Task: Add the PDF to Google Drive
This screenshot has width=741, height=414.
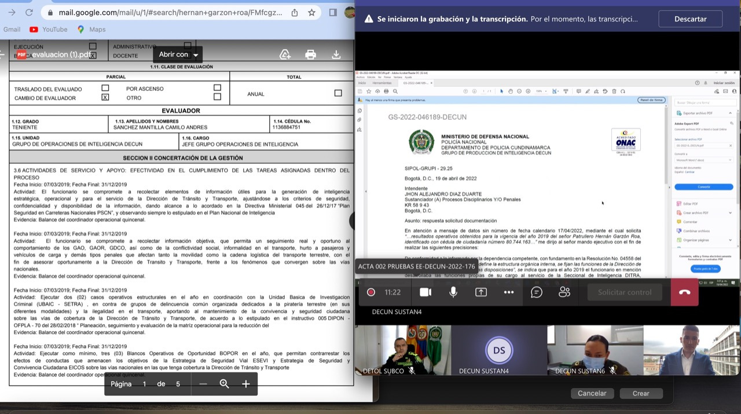Action: pos(285,54)
